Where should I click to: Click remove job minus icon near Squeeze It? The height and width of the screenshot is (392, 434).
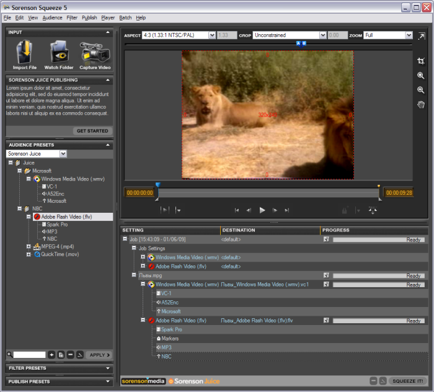point(373,381)
